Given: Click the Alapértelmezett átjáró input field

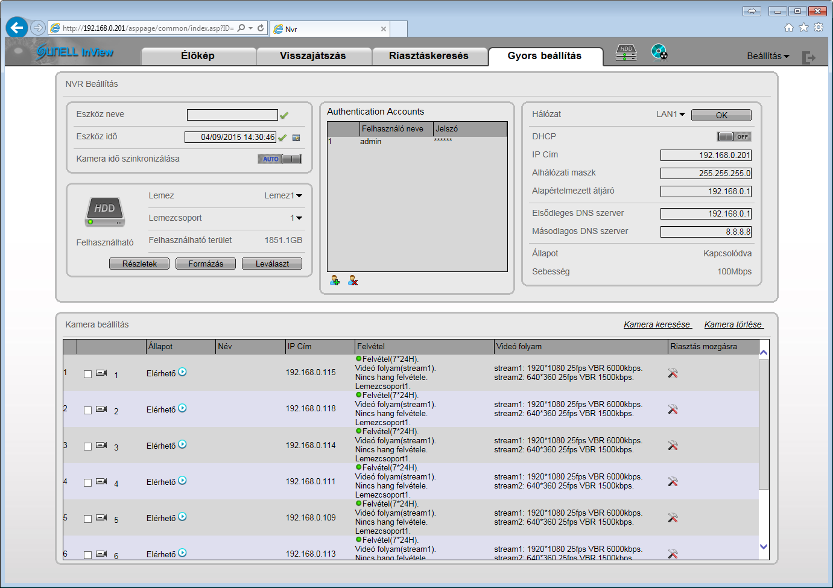Looking at the screenshot, I should click(x=706, y=191).
